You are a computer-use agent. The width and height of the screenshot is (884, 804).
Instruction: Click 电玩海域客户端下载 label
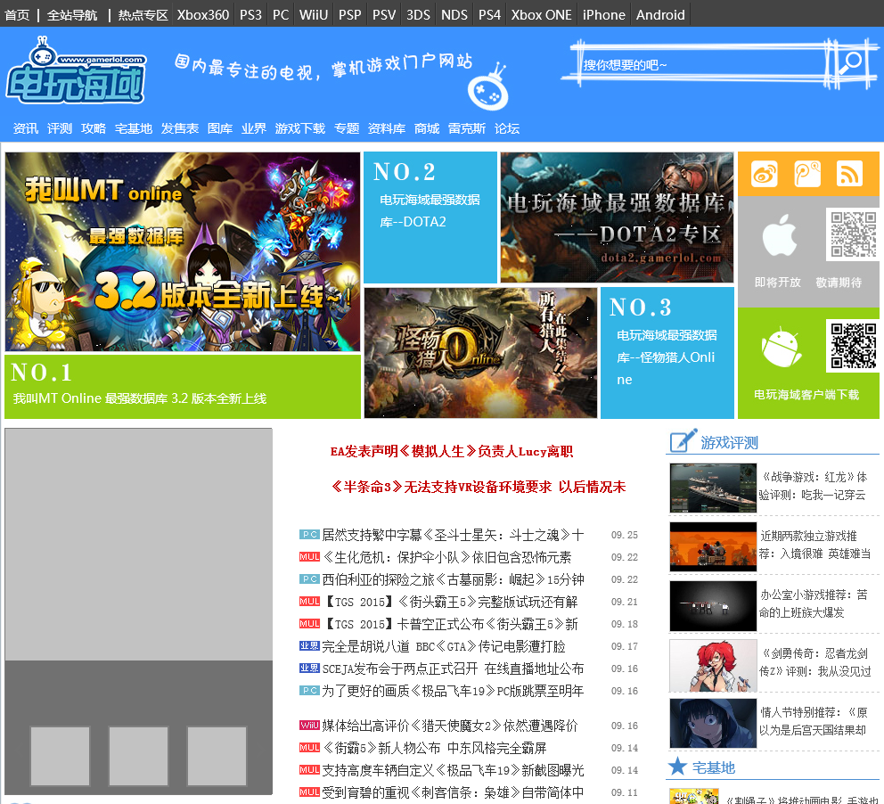pos(806,395)
